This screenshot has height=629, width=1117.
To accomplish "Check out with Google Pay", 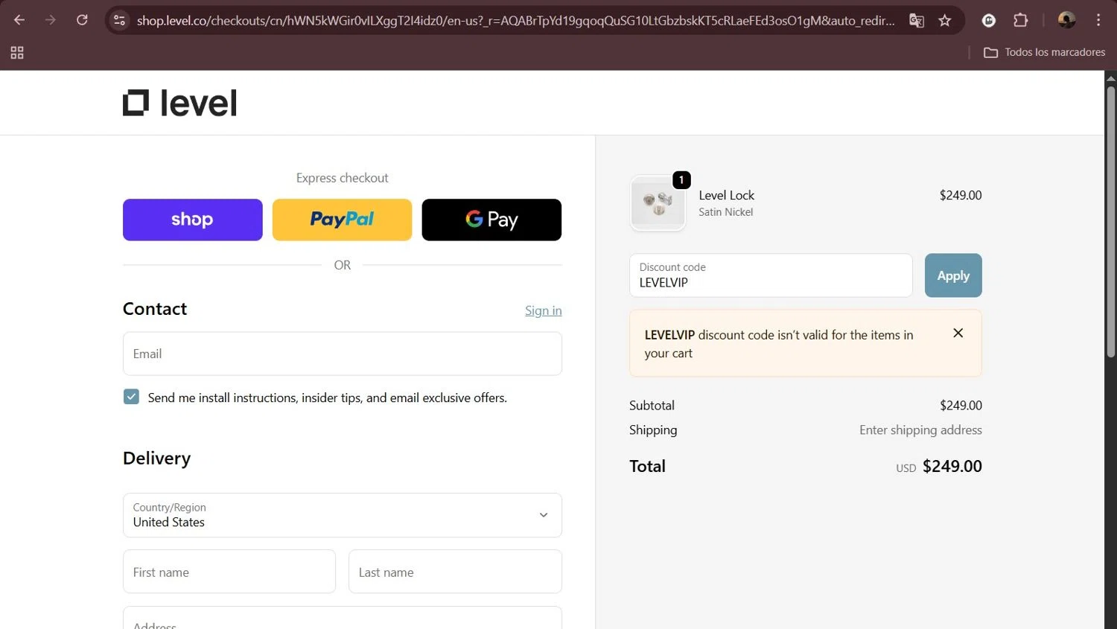I will (x=491, y=220).
